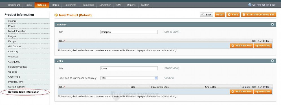
Task: Upload Files in Samples section
Action: 263,46
